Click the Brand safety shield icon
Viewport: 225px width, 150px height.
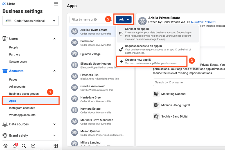(5, 135)
